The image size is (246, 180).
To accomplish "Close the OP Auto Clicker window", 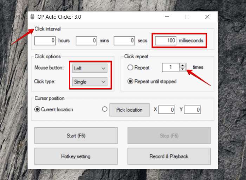I will 207,17.
